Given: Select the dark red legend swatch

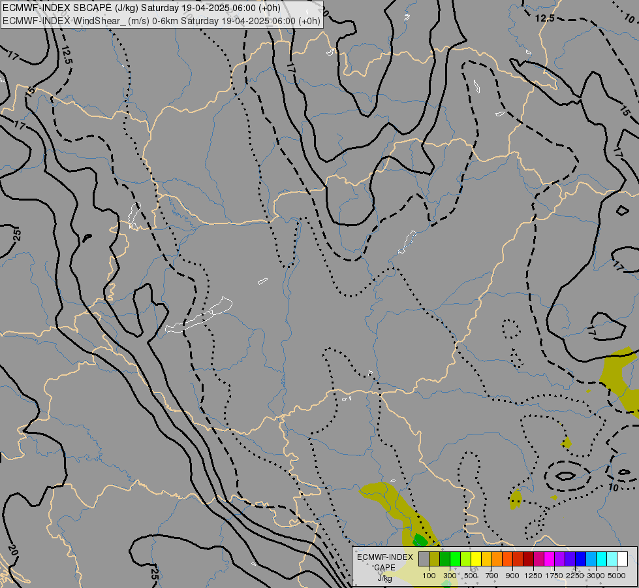Looking at the screenshot, I should click(529, 559).
